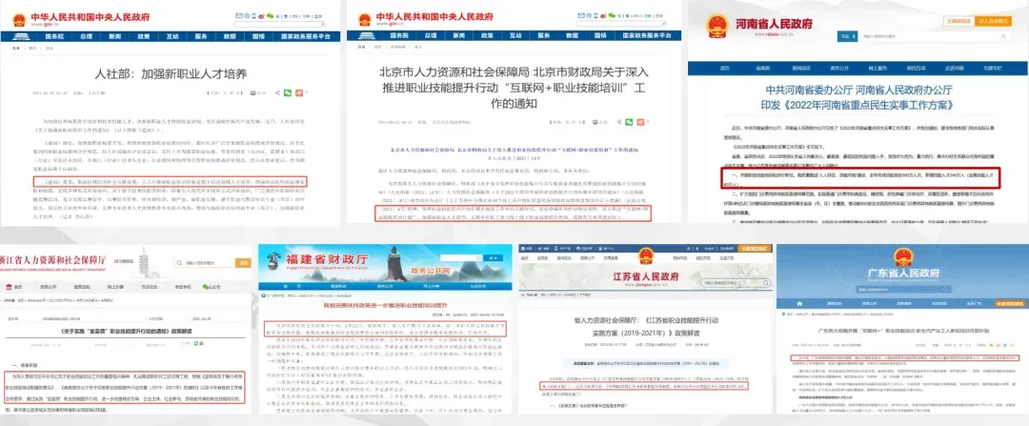Open 走进河南 in Henan navigation bar

[x=954, y=69]
